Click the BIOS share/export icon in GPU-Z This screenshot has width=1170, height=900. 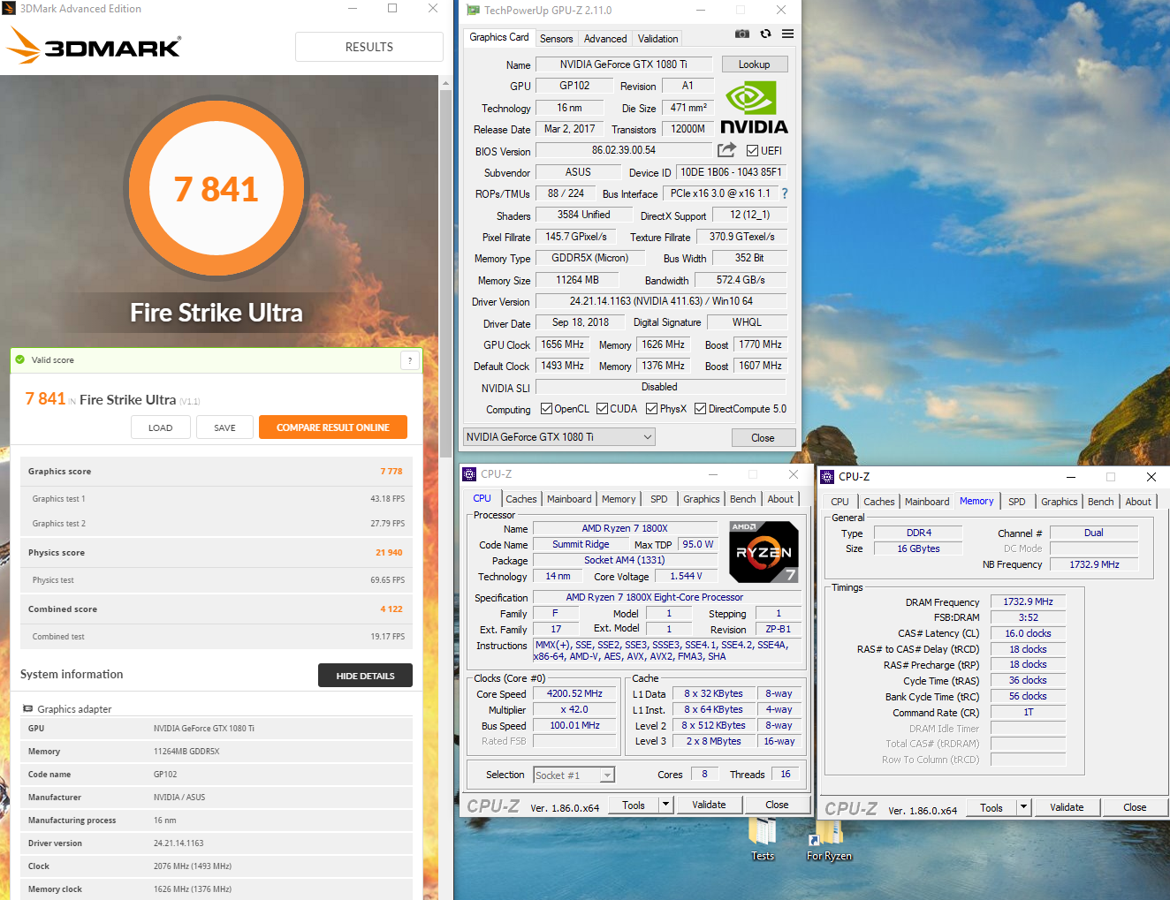tap(726, 150)
